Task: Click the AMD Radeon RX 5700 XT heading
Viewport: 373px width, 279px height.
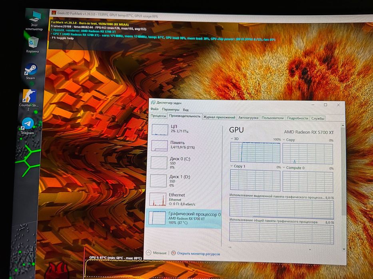Action: tap(309, 132)
